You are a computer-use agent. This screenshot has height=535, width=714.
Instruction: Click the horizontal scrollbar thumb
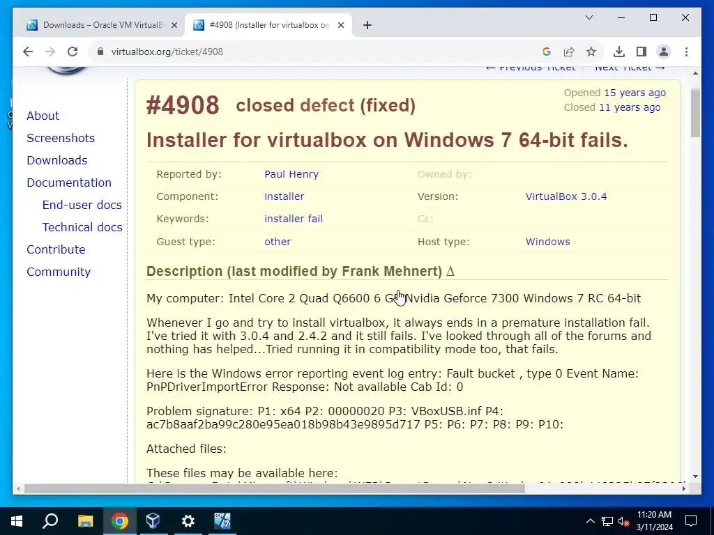274,488
